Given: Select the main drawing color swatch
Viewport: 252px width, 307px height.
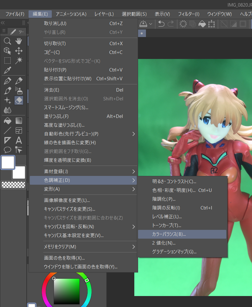Looking at the screenshot, I should [8, 162].
